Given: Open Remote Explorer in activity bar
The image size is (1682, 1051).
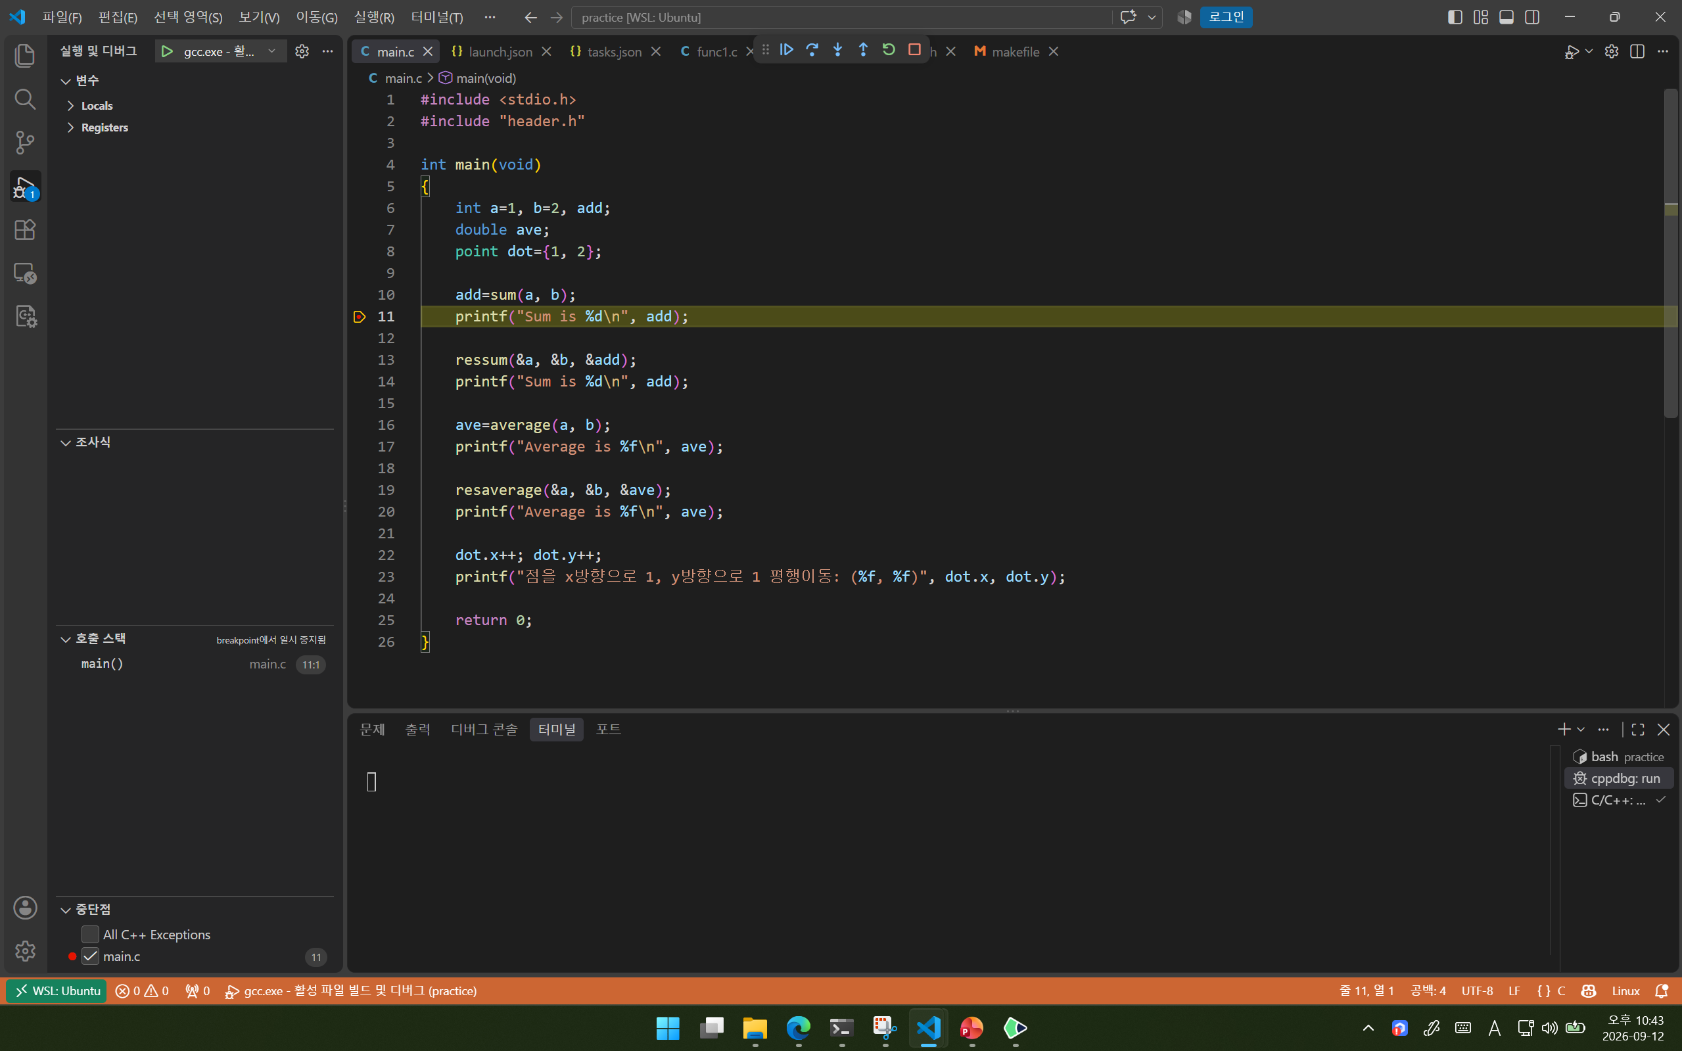Looking at the screenshot, I should coord(25,273).
